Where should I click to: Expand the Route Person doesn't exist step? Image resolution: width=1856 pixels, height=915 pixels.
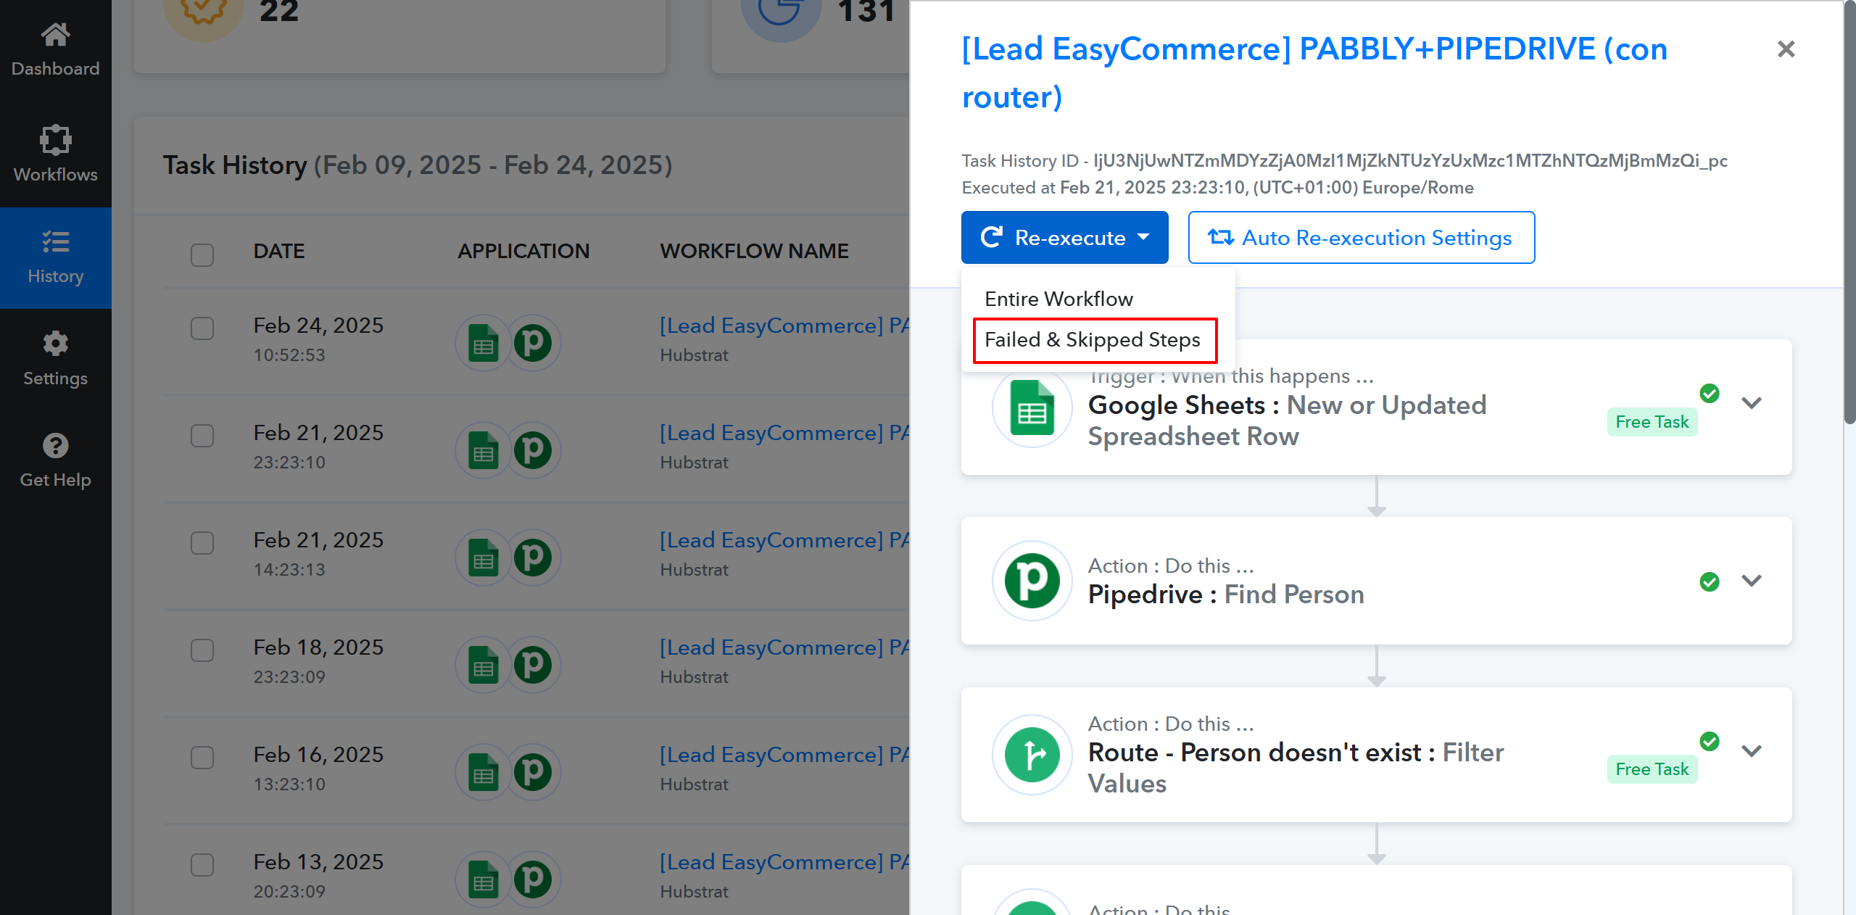click(x=1752, y=752)
